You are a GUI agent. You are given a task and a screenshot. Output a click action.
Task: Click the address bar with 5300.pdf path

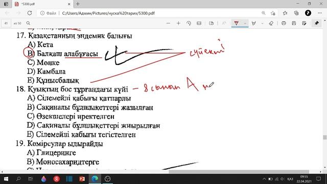(108, 13)
